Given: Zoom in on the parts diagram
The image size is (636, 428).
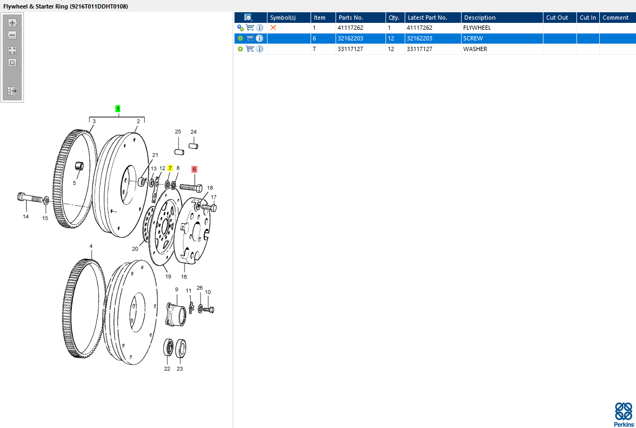Looking at the screenshot, I should coord(12,23).
